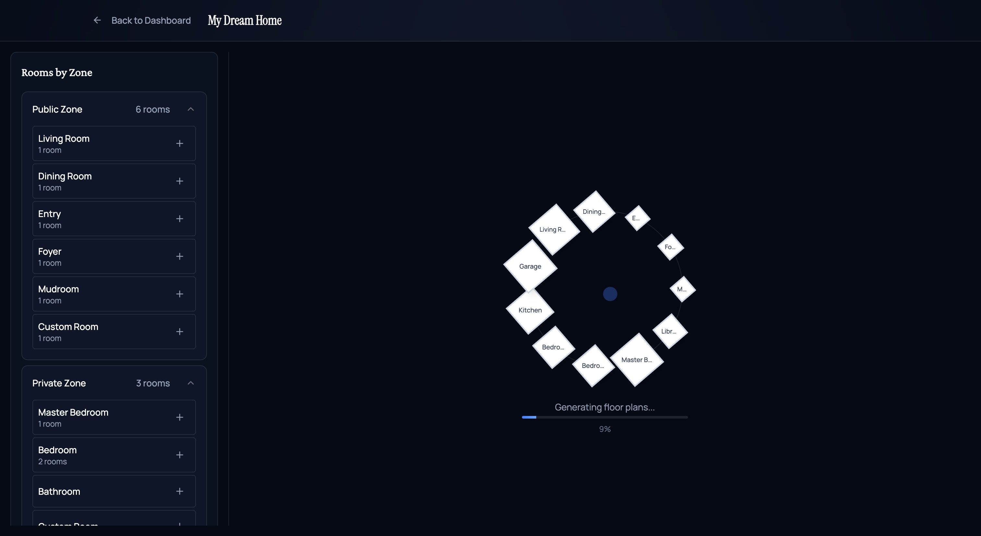Click the blue center dot of the room diagram
This screenshot has width=981, height=536.
pyautogui.click(x=610, y=293)
